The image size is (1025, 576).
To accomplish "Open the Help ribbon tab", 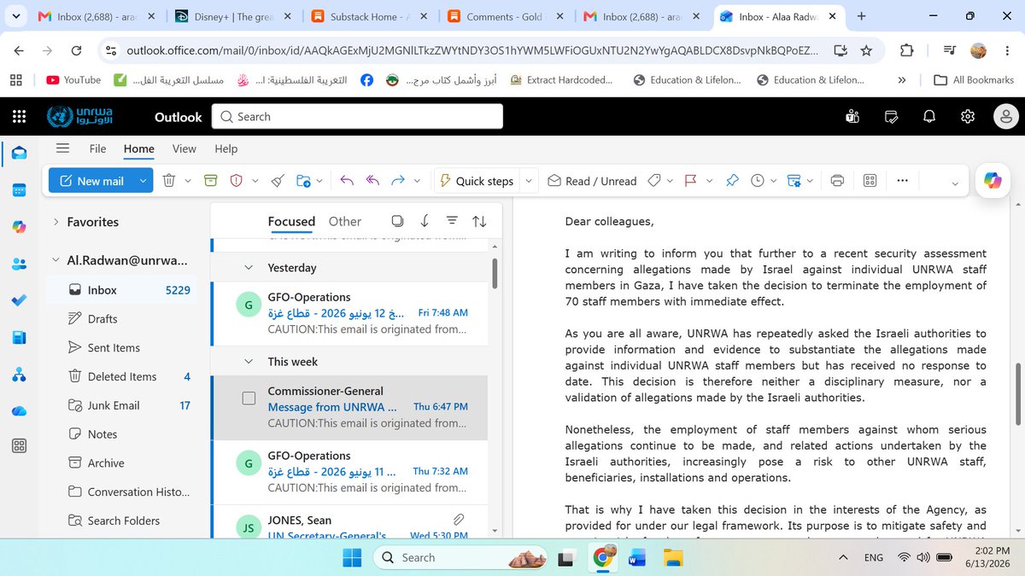I will [225, 148].
